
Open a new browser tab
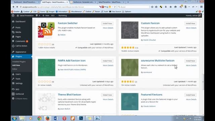(x=128, y=2)
